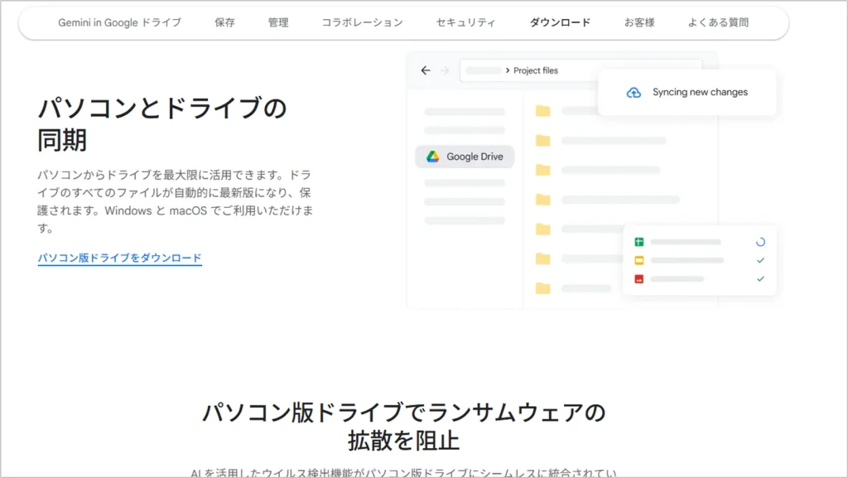The height and width of the screenshot is (478, 848).
Task: Open the Gemini in Google ドライブ nav item
Action: 119,22
